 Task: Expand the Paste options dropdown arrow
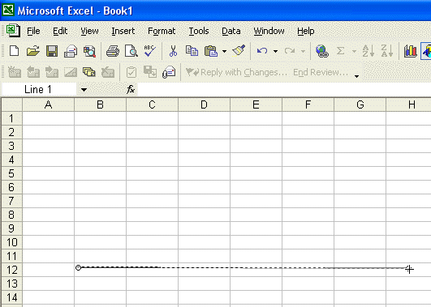[224, 51]
